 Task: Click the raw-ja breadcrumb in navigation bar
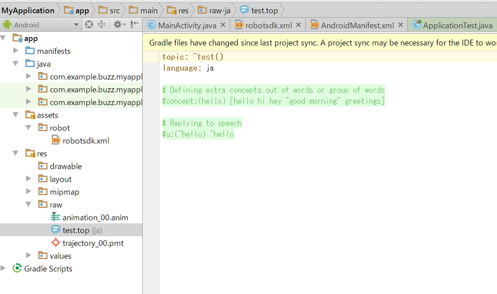pos(219,10)
